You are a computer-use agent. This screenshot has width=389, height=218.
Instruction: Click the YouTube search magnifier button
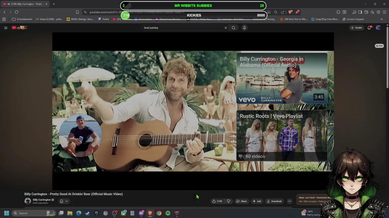233,28
